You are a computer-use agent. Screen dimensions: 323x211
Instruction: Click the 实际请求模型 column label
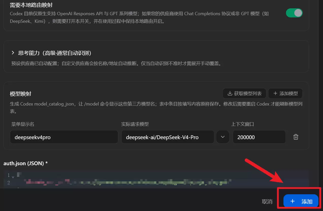tap(135, 124)
